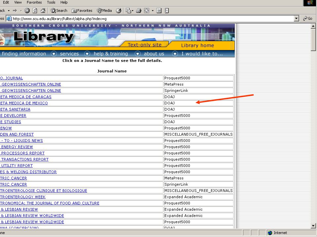Open the dropdown arrow next to the Edit icon

click(x=153, y=11)
